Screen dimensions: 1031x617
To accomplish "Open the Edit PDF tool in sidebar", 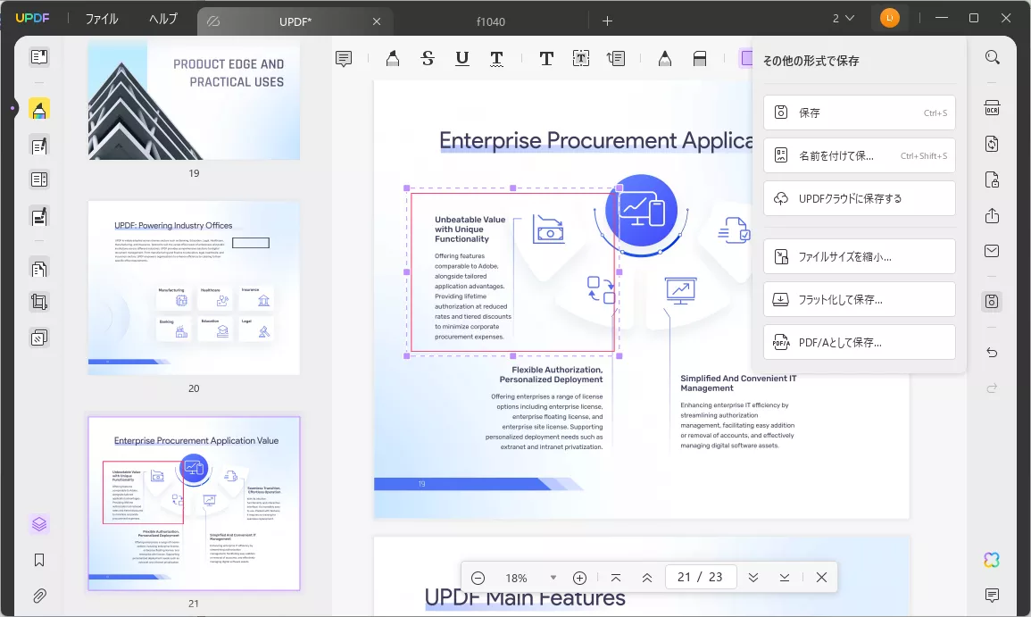I will tap(38, 146).
